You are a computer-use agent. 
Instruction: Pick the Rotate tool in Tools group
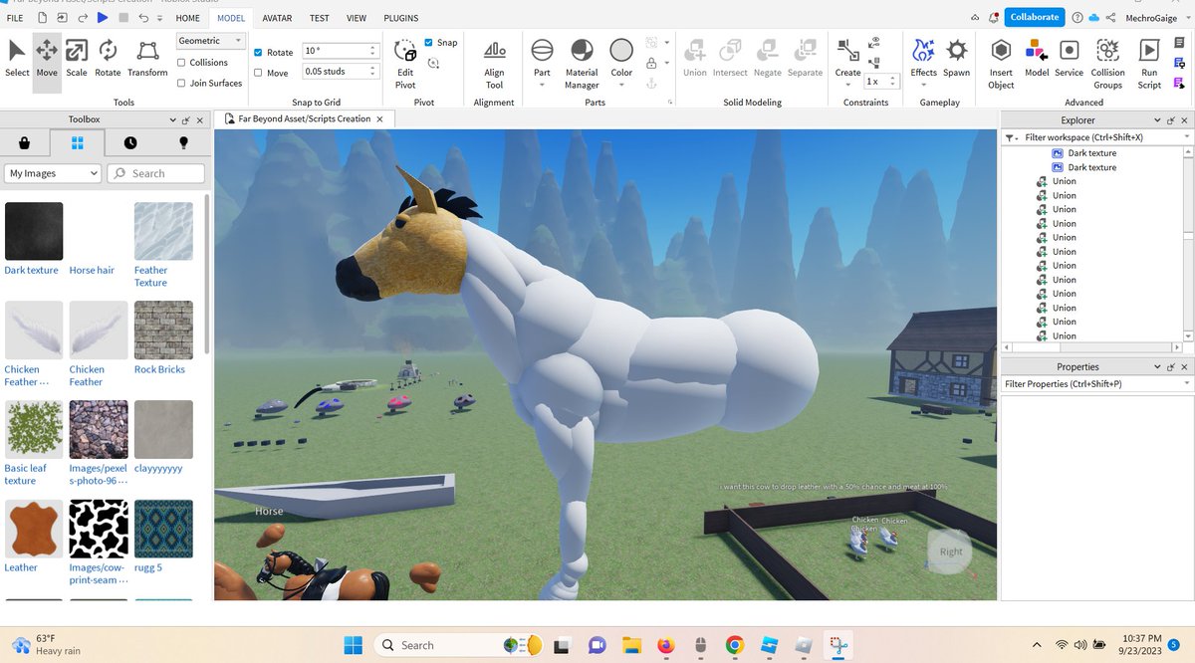(x=108, y=60)
